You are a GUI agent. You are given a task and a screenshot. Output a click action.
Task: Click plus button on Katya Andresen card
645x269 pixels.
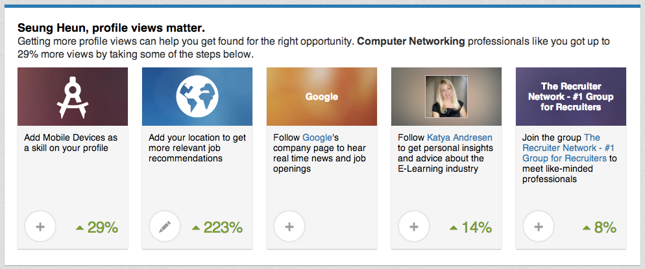point(414,227)
